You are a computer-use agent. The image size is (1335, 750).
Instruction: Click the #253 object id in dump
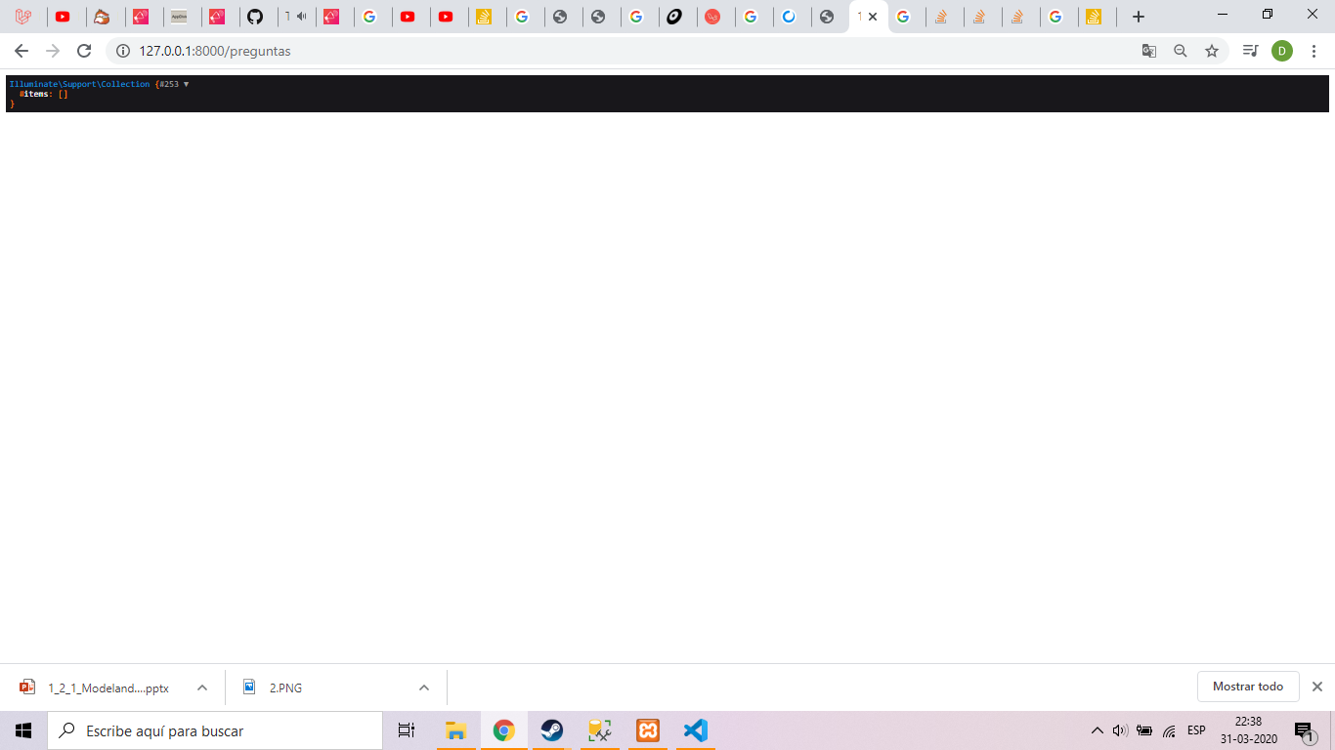coord(169,84)
